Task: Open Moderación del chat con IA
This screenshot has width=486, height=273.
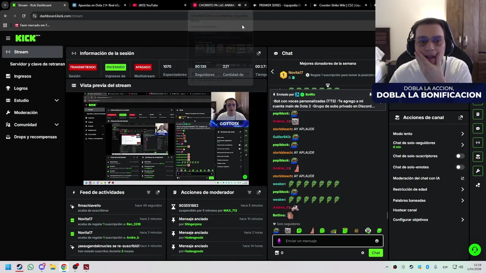Action: [x=428, y=178]
